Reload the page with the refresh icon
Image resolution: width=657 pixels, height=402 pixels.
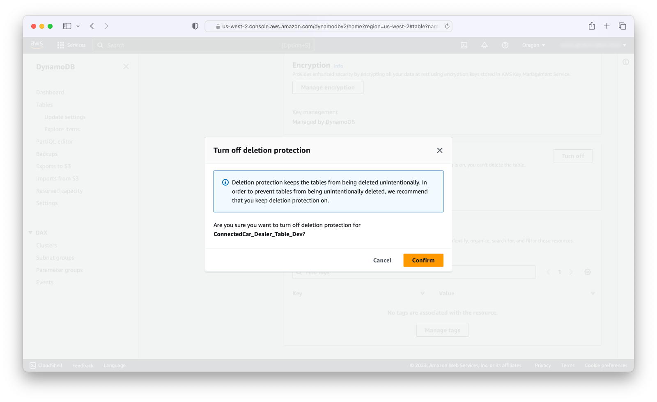coord(447,26)
